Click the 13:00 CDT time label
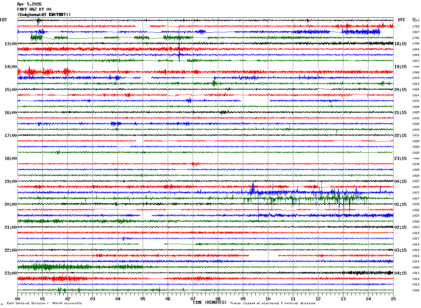Image resolution: width=421 pixels, height=308 pixels. [11, 43]
